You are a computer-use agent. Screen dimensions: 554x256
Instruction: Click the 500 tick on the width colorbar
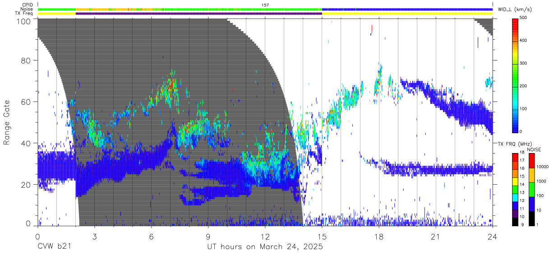(524, 18)
